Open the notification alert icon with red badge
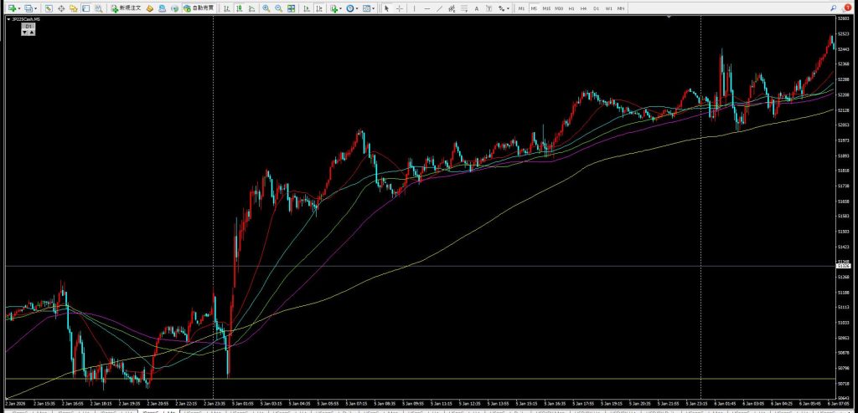858x413 pixels. (x=846, y=8)
